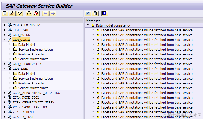The height and width of the screenshot is (119, 203).
Task: Click the Create Project toolbar icon
Action: pos(5,13)
